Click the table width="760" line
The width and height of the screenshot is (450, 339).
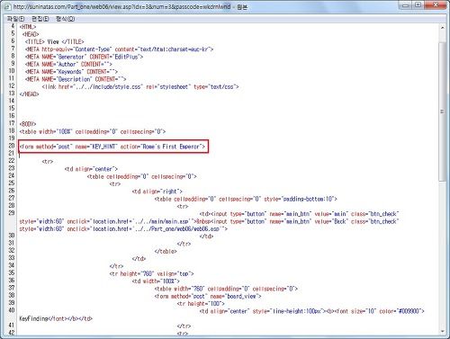pyautogui.click(x=226, y=289)
